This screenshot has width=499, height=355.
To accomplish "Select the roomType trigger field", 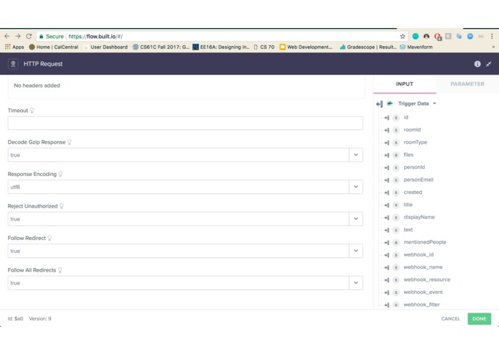I will [x=415, y=142].
